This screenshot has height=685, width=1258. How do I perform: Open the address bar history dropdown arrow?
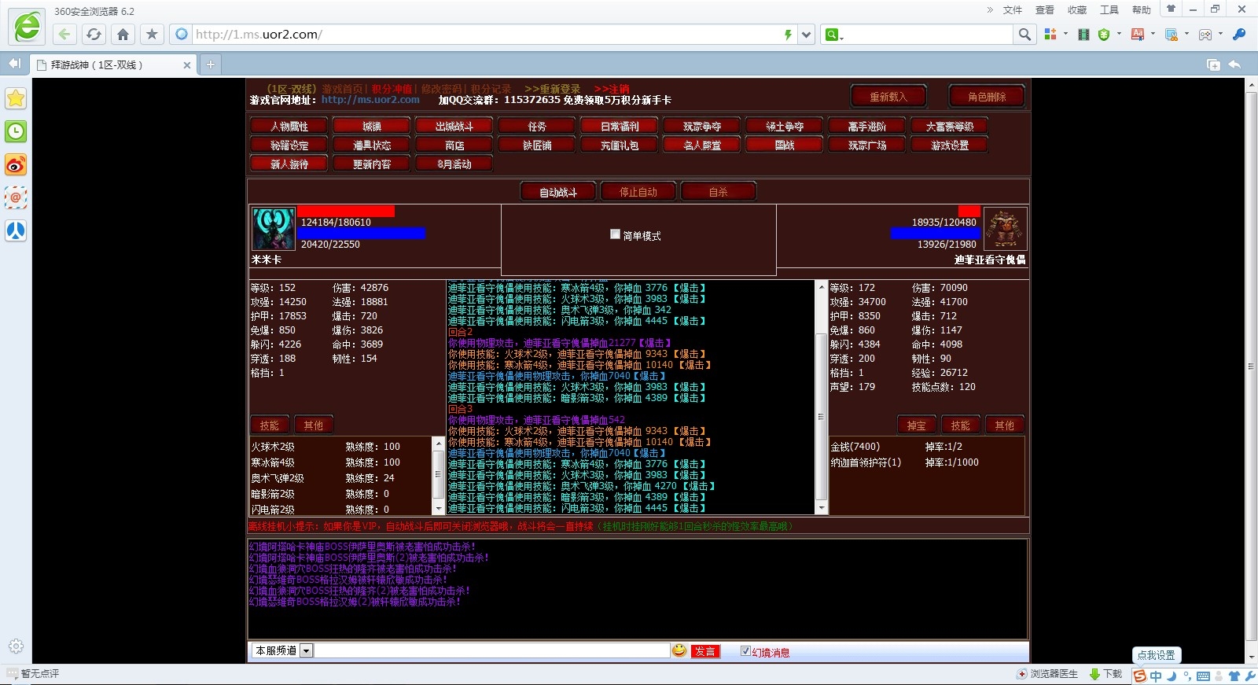(806, 35)
